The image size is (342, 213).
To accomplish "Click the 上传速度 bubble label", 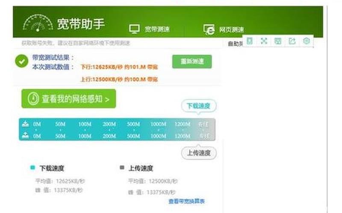I will [199, 153].
